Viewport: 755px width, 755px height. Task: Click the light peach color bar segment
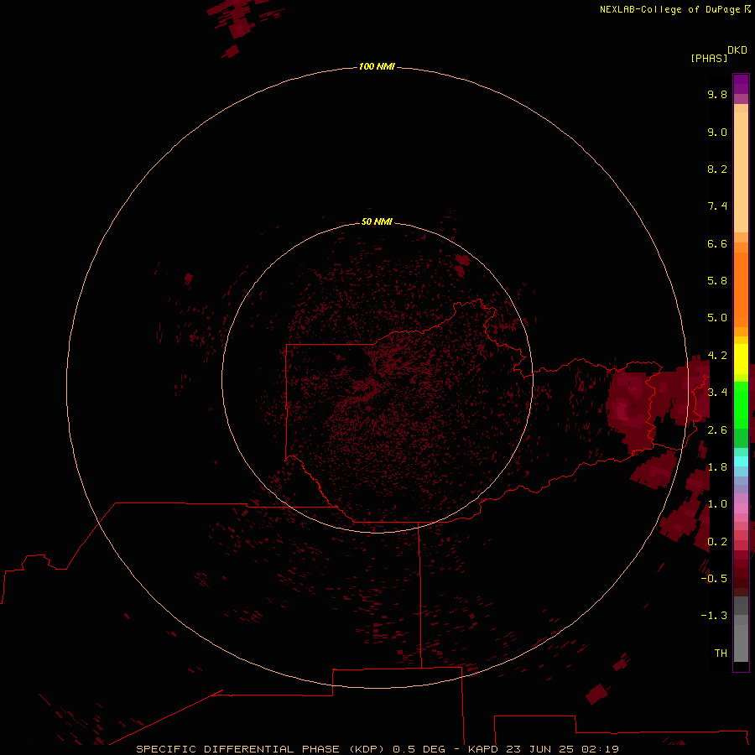[x=741, y=172]
